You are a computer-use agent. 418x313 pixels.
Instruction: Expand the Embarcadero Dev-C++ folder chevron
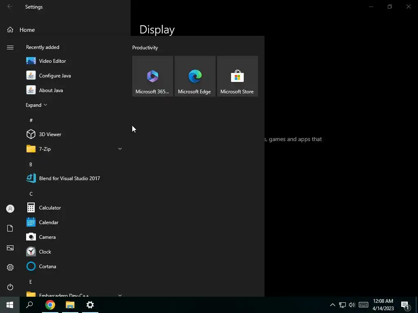coord(120,295)
